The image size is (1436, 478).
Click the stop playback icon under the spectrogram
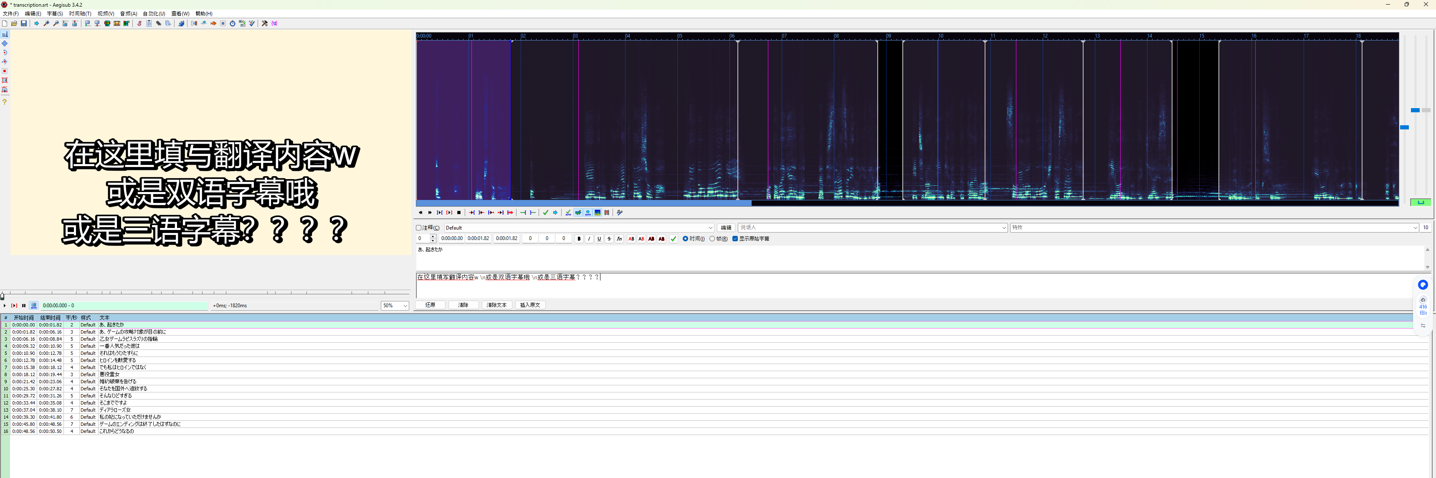(x=459, y=212)
